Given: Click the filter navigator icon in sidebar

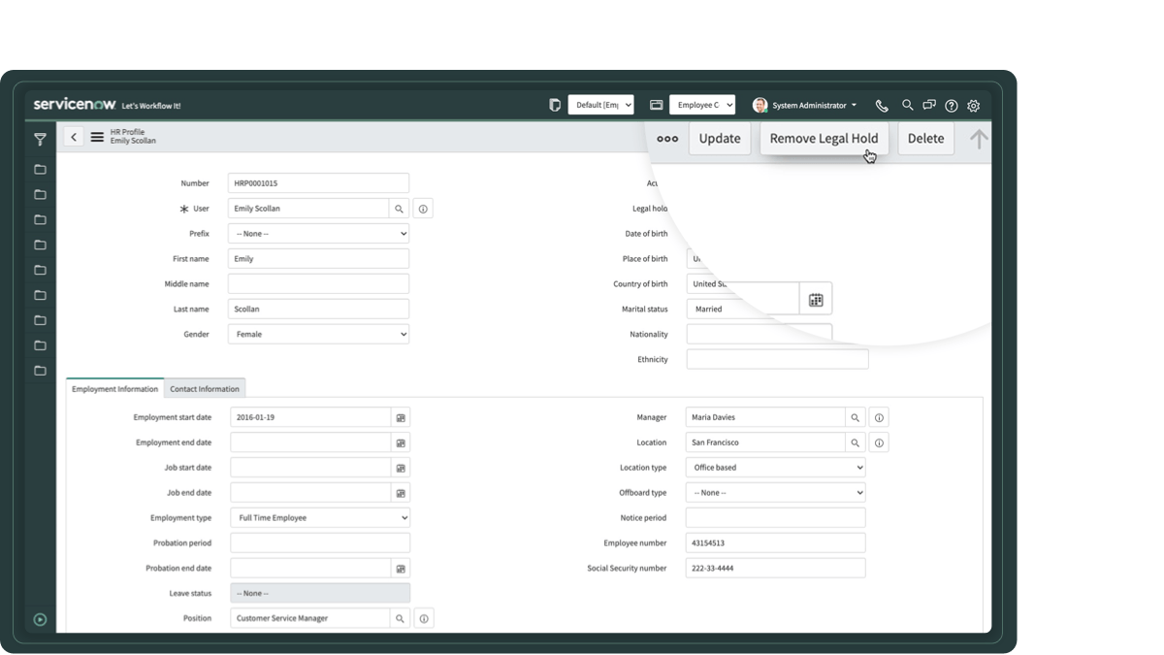Looking at the screenshot, I should 39,139.
